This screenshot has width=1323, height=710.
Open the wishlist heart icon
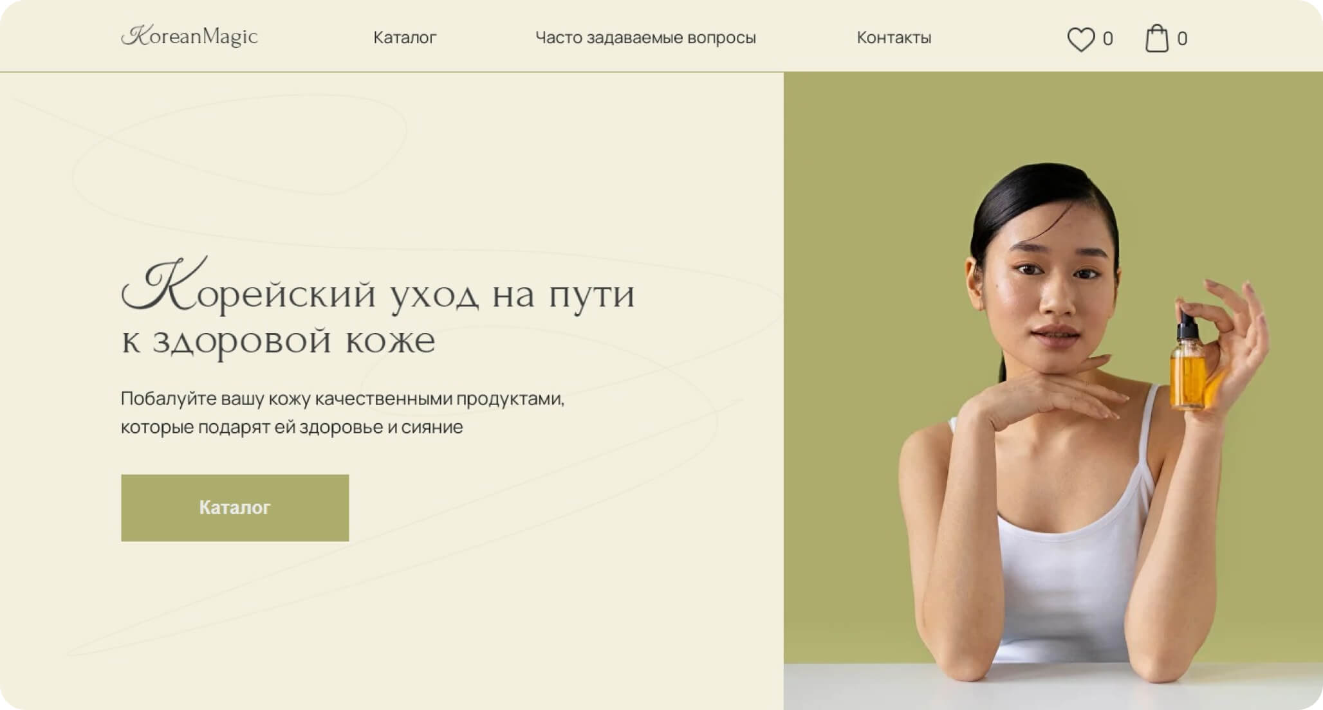(1080, 39)
